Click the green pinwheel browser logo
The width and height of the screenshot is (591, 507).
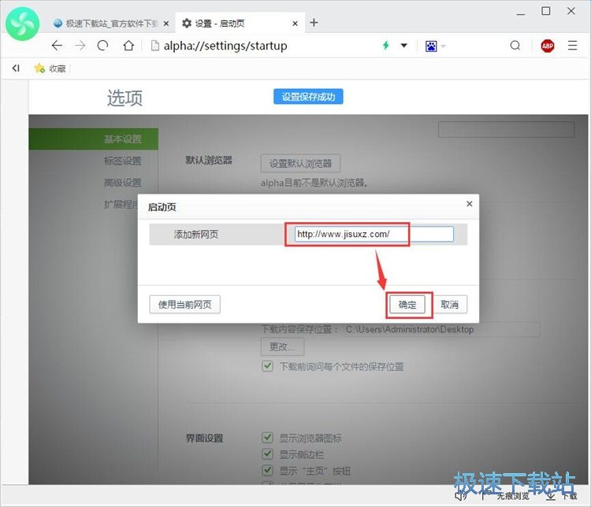tap(22, 24)
